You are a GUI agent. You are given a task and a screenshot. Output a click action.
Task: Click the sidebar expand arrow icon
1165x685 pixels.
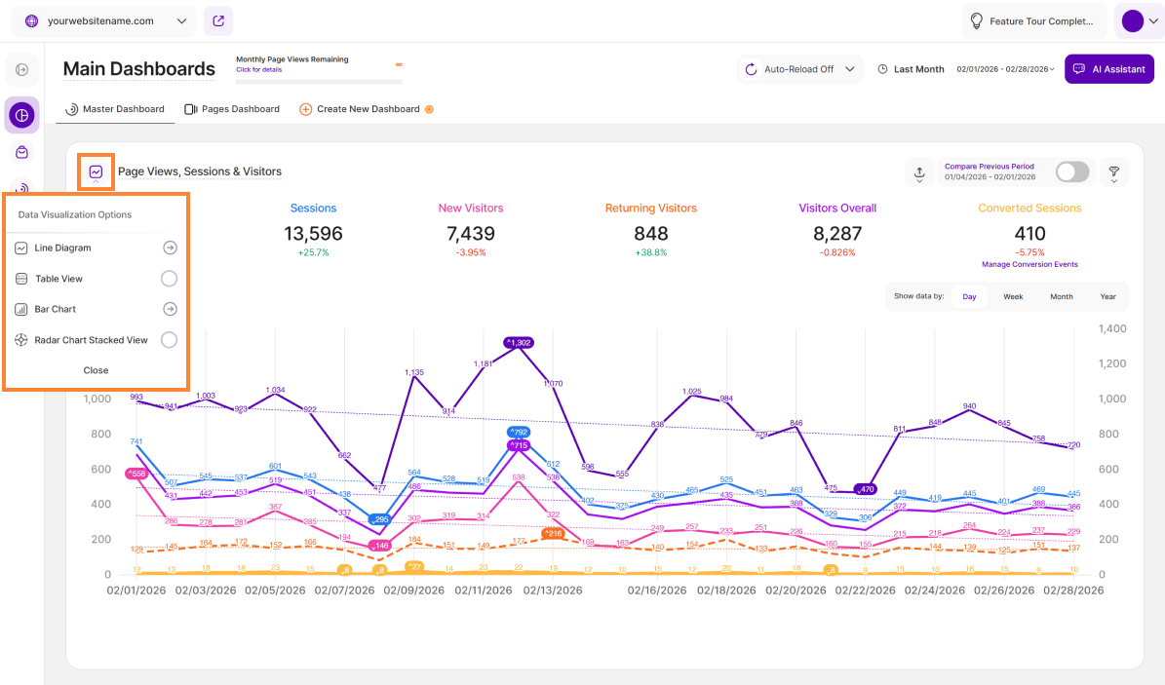click(21, 69)
